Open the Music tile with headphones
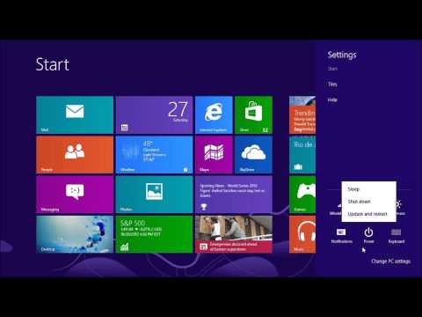 click(302, 234)
